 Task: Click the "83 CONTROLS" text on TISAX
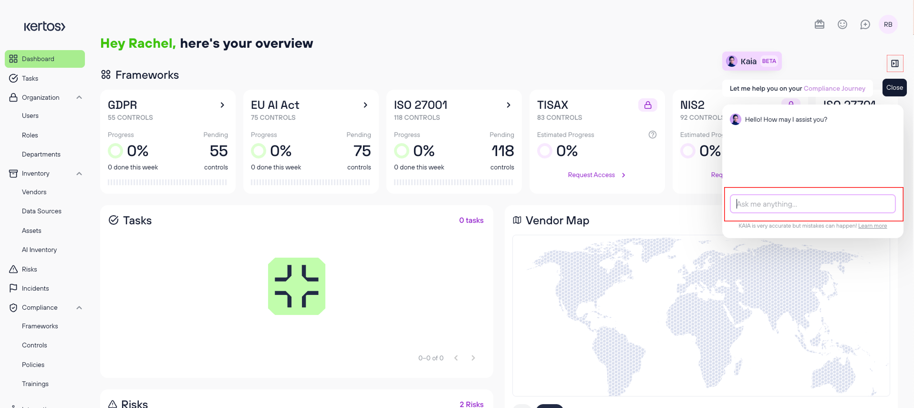point(560,117)
